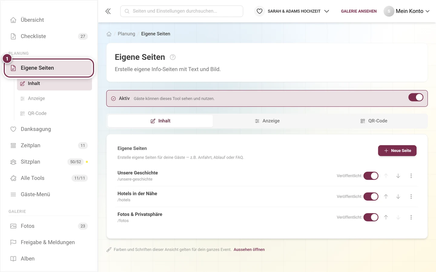
Task: Open more options for Unsere Geschichte
Action: [x=411, y=176]
